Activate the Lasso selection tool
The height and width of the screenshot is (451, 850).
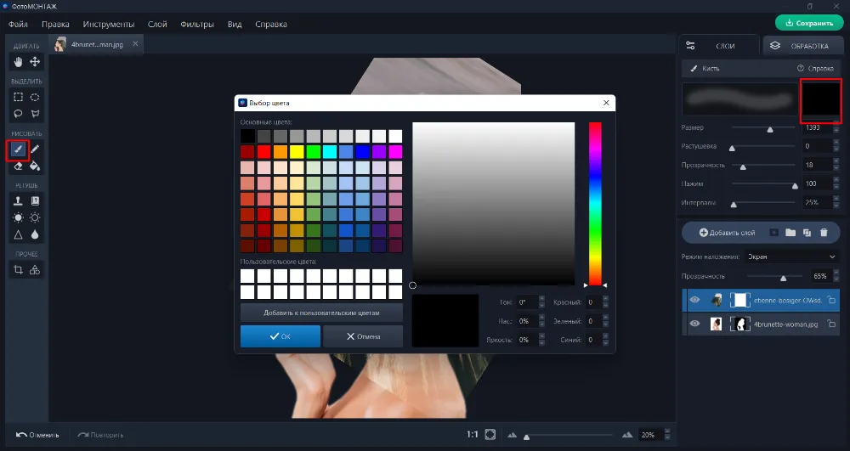tap(18, 114)
